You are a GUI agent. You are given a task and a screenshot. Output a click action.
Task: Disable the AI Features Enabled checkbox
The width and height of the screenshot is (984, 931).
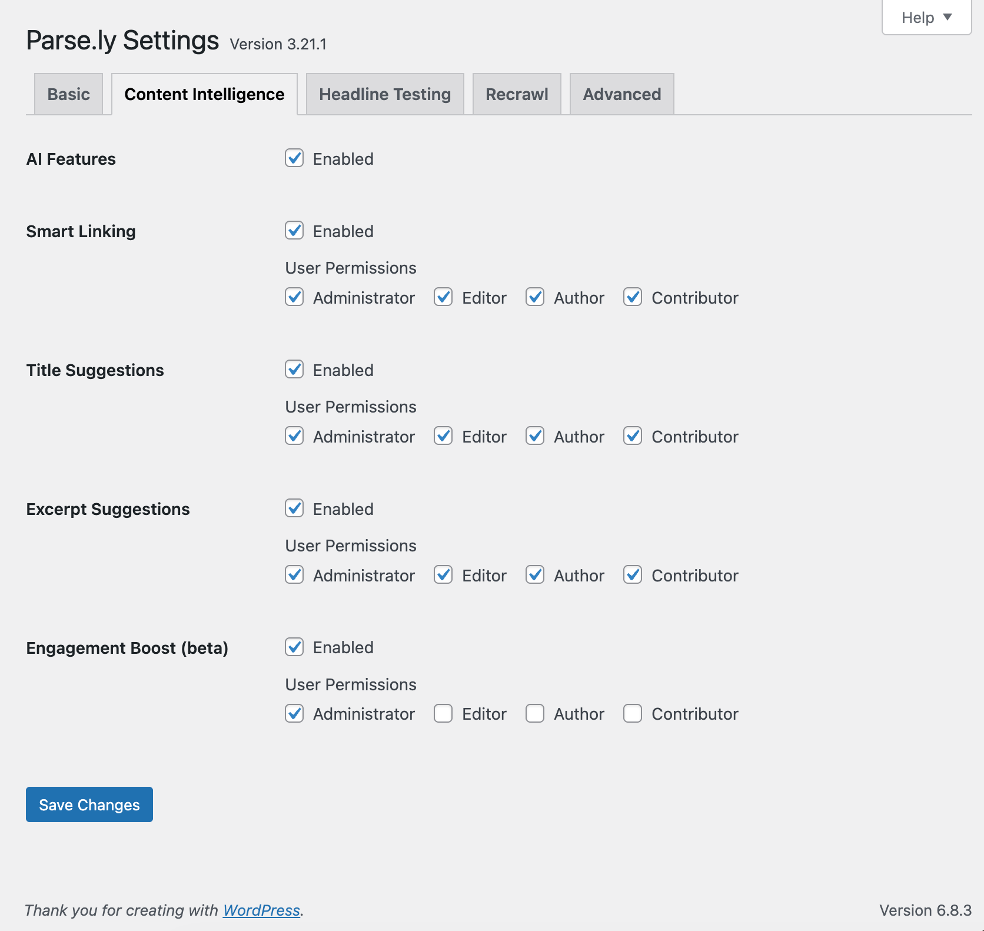[294, 158]
